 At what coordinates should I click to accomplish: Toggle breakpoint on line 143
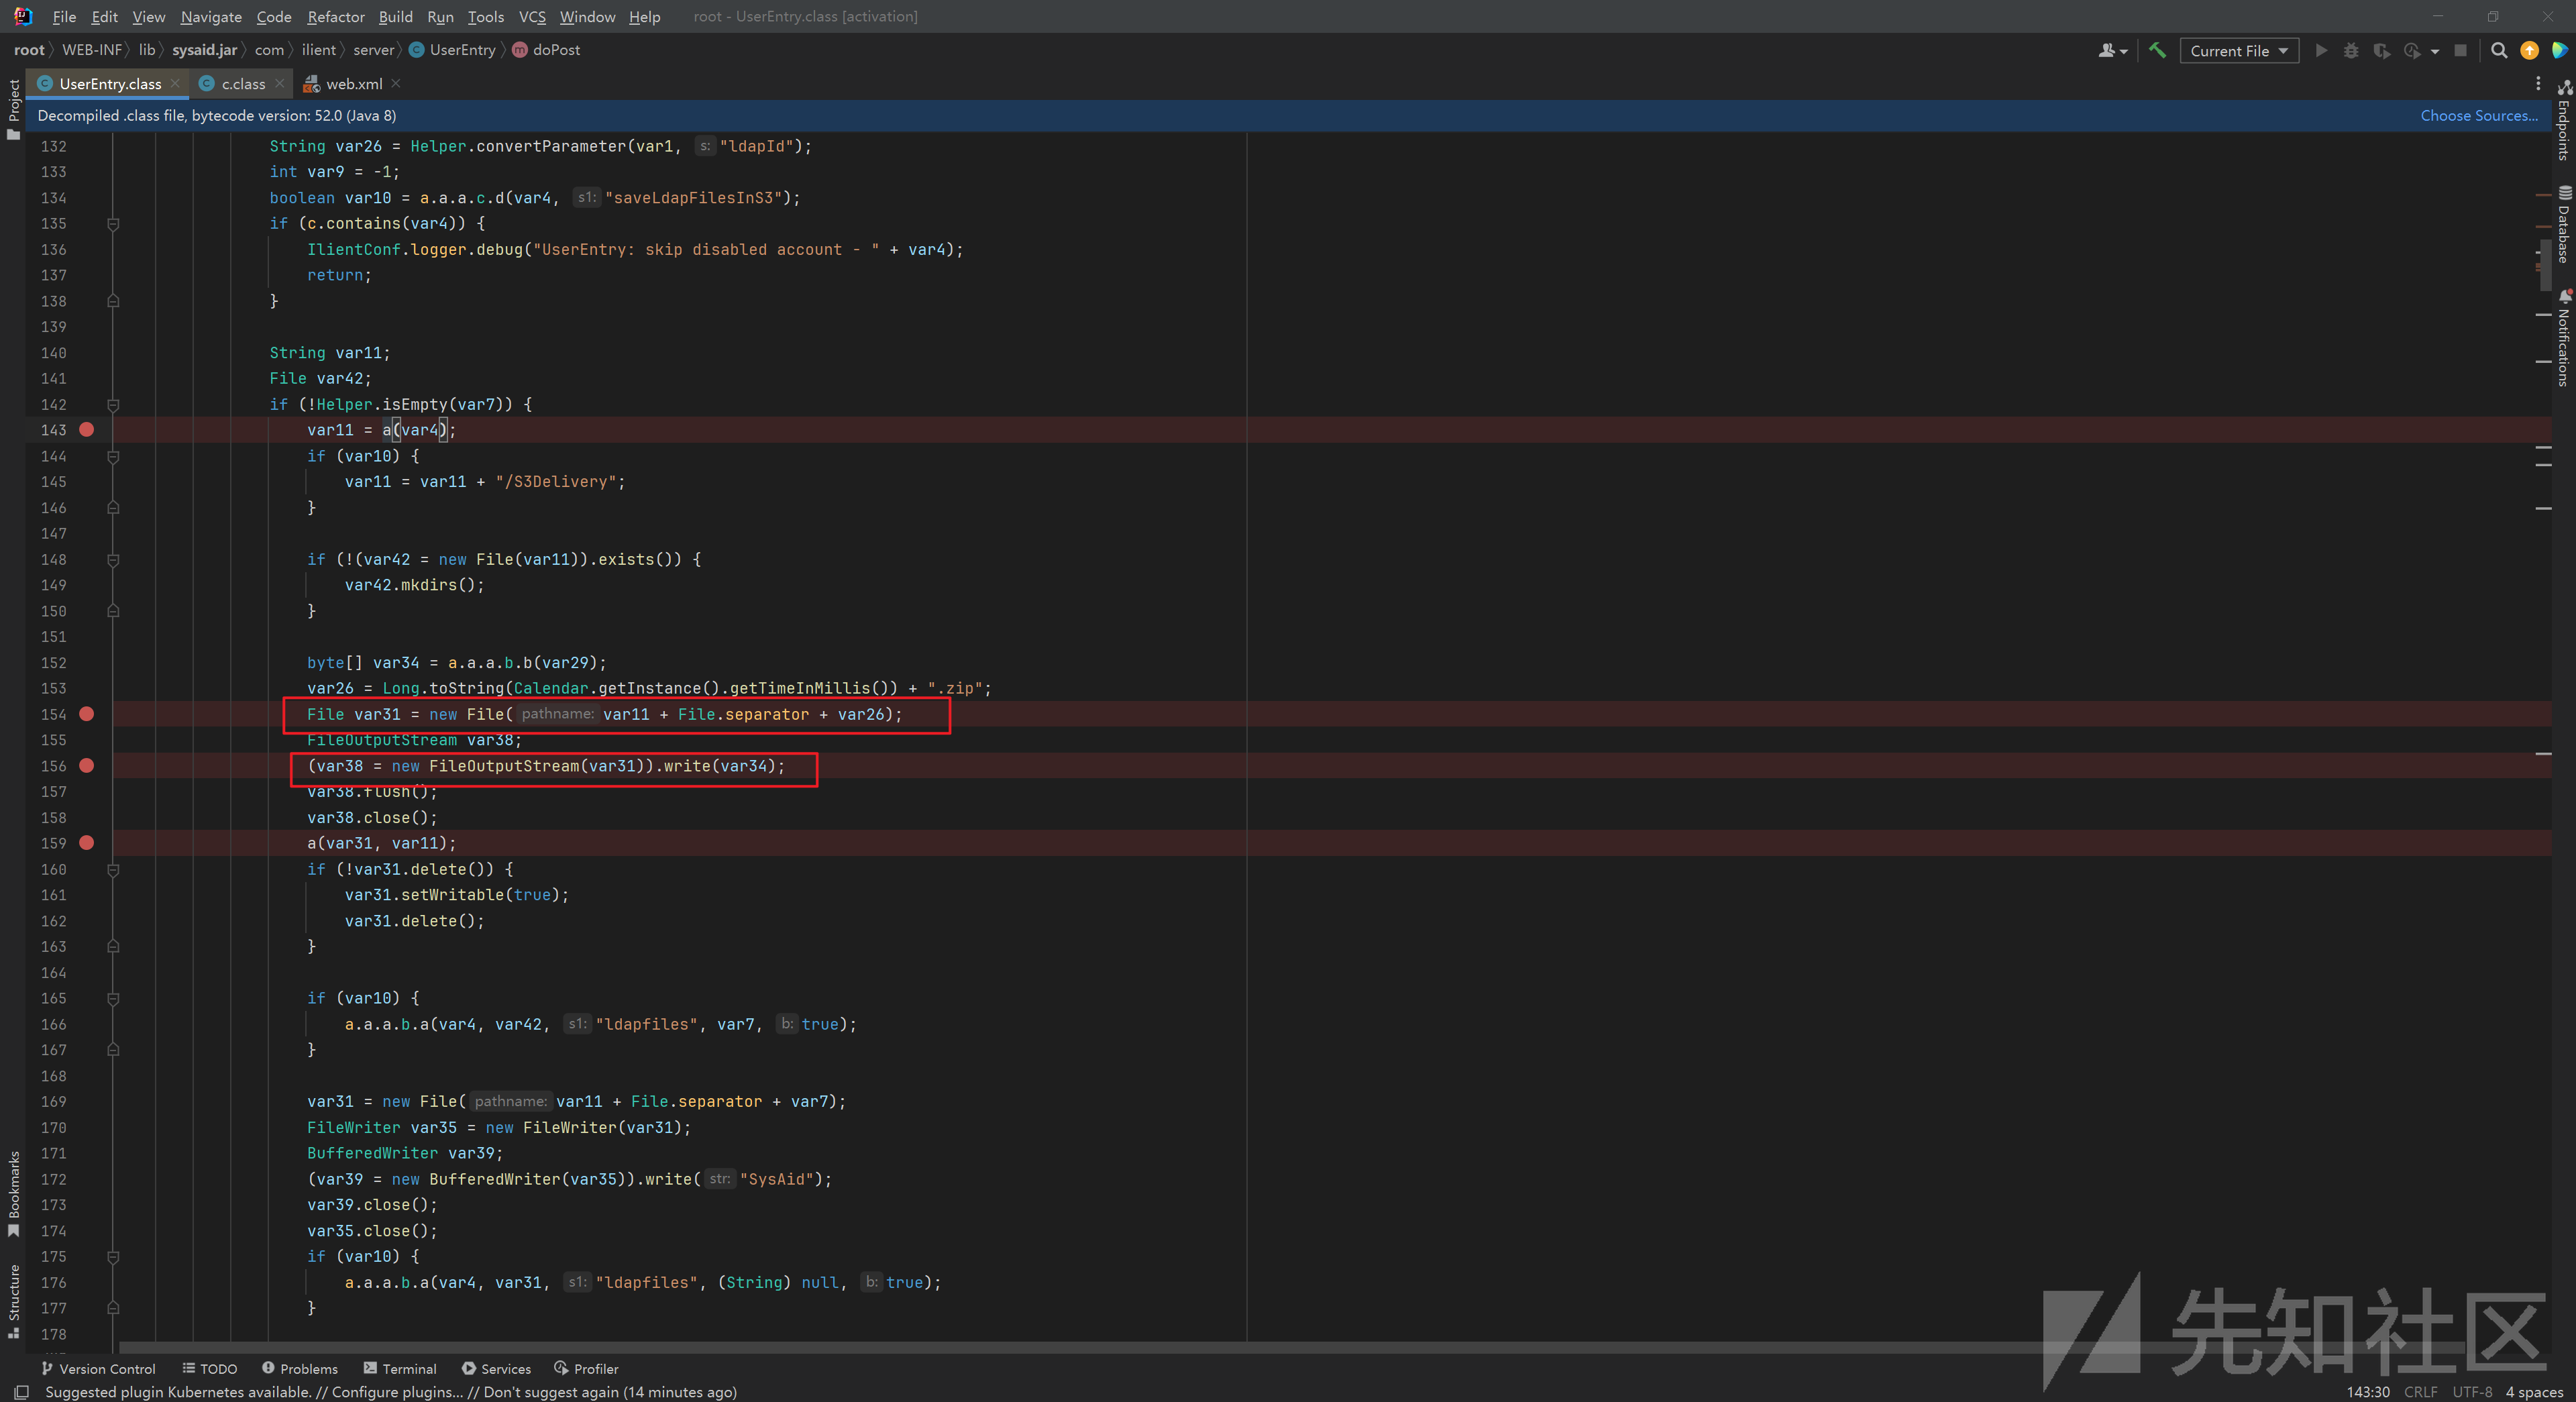click(x=87, y=430)
